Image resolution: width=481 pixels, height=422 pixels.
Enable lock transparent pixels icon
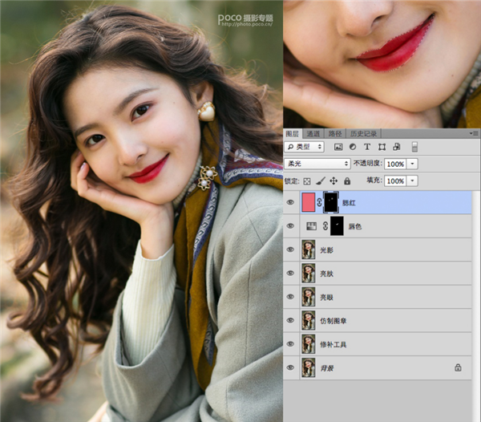tap(308, 181)
